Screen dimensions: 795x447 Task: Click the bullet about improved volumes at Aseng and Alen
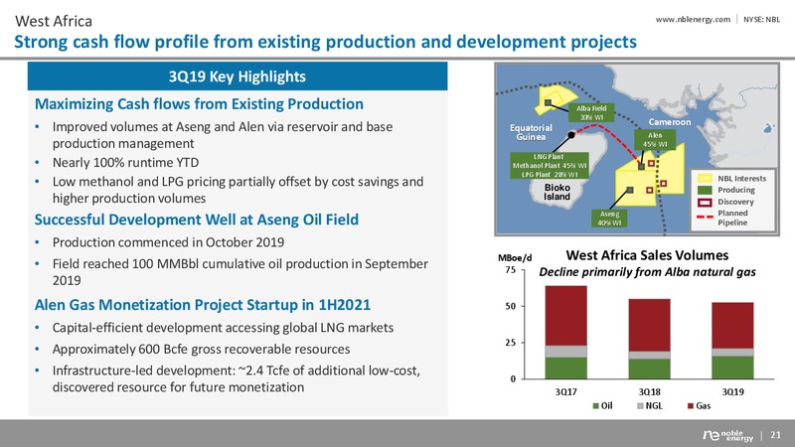[223, 135]
